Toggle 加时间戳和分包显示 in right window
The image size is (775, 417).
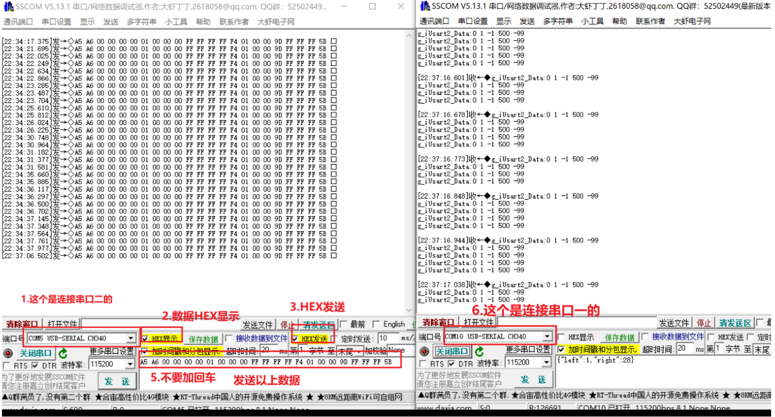coord(561,349)
